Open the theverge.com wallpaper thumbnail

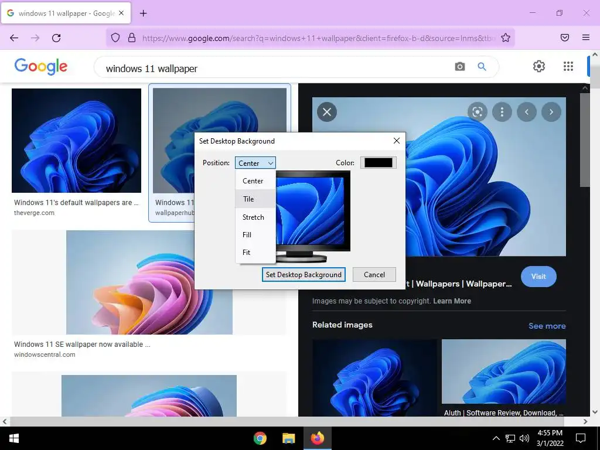77,141
